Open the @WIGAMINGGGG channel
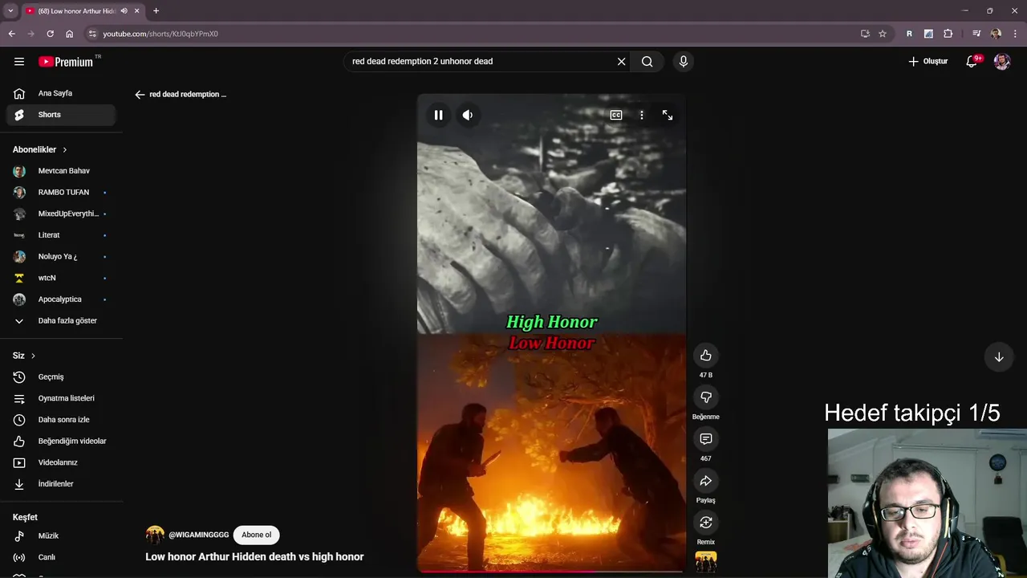This screenshot has height=578, width=1027. coord(199,535)
